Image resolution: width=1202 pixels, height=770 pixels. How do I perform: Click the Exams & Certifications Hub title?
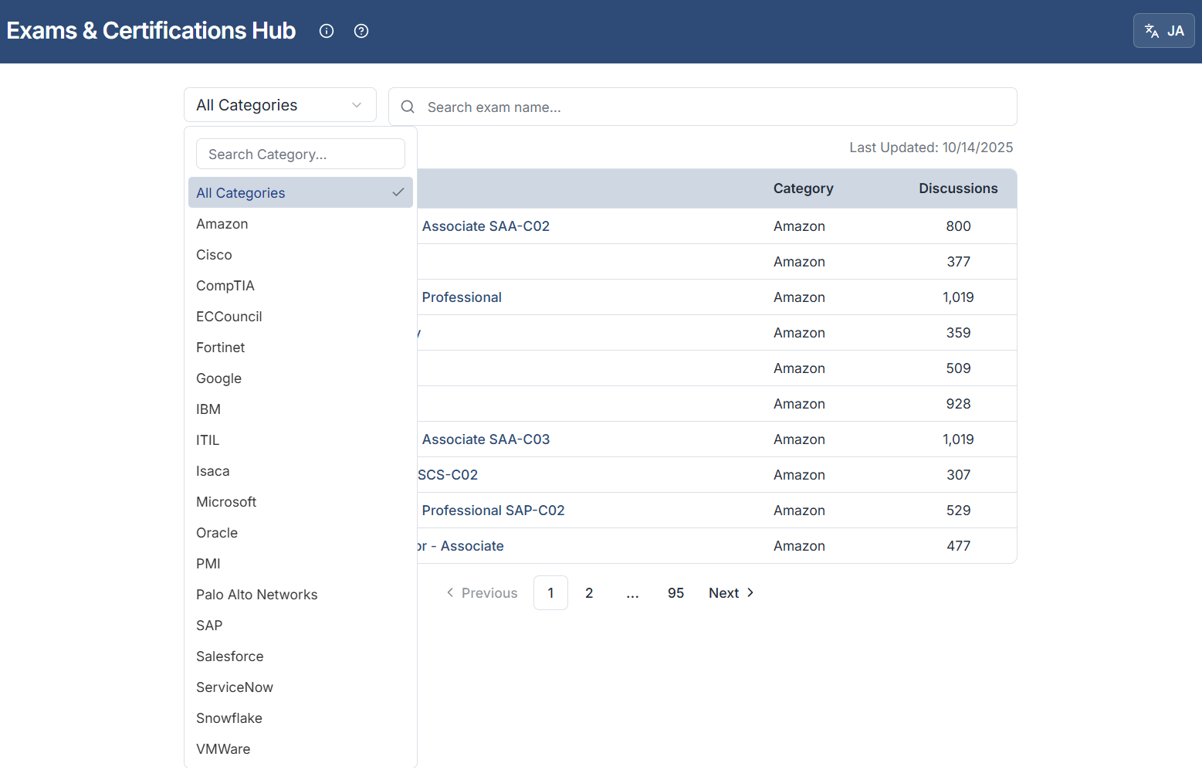coord(151,30)
